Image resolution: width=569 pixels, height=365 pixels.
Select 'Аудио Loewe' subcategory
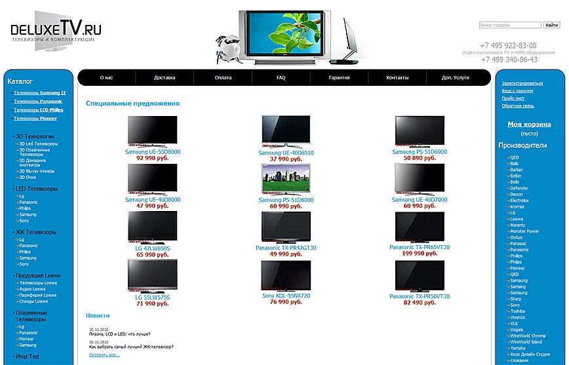(32, 289)
